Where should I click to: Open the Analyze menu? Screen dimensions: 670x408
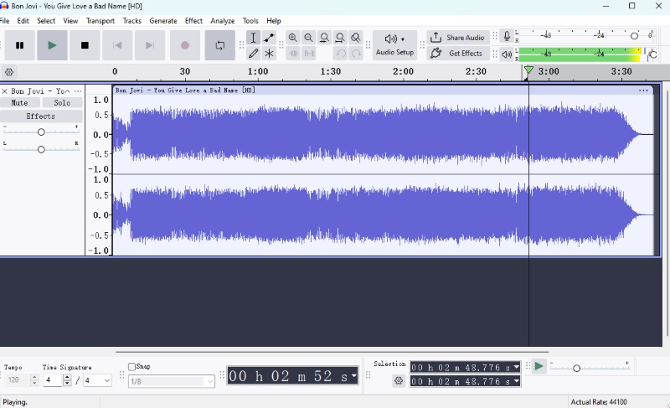pos(222,20)
